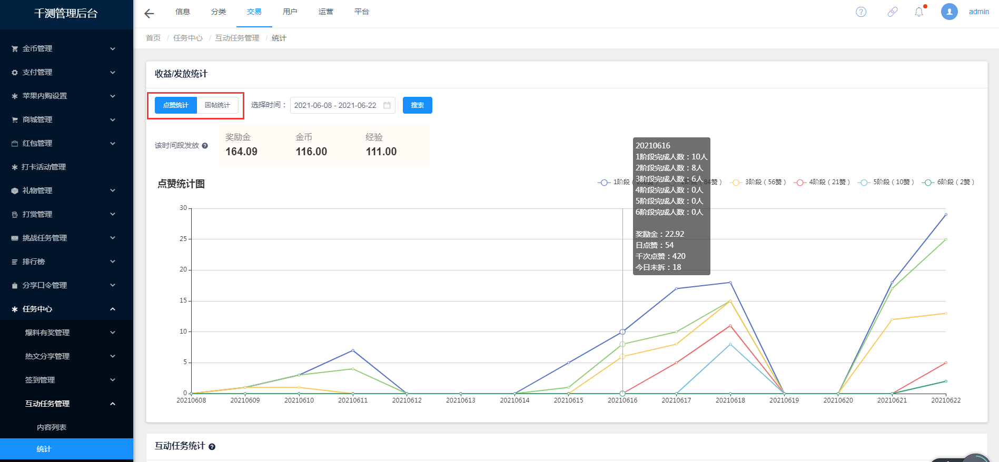Click the icon beside 任务中心
The width and height of the screenshot is (999, 462).
tap(15, 309)
